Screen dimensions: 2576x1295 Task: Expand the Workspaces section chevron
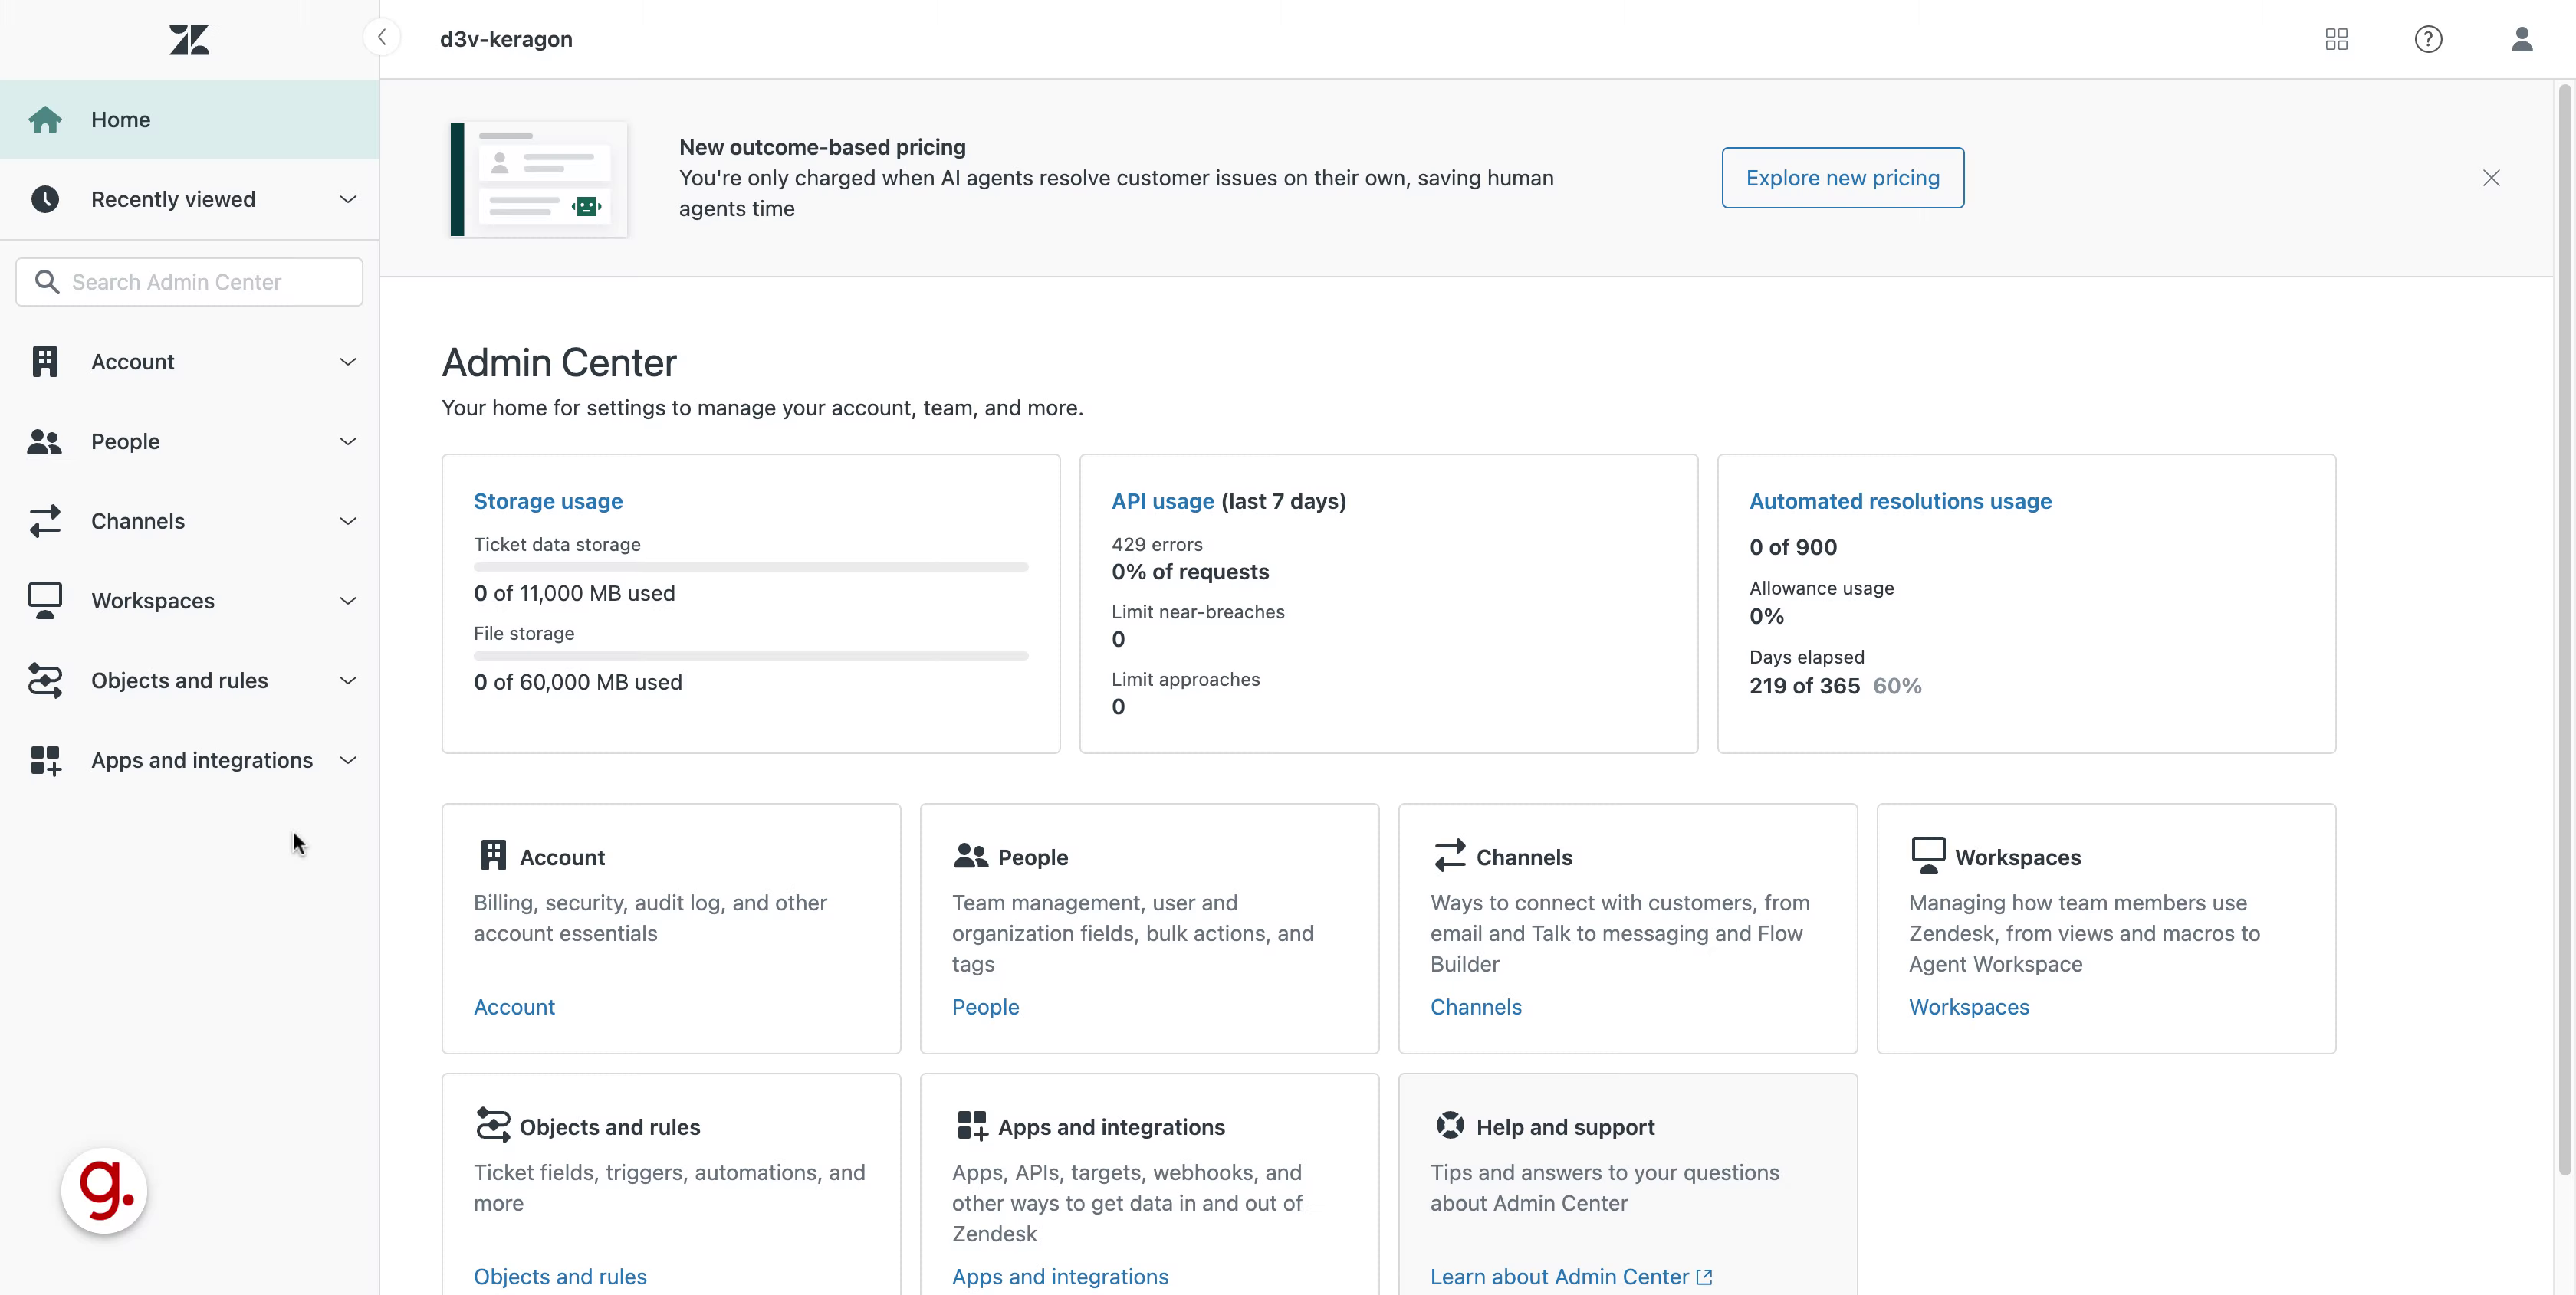[x=347, y=601]
